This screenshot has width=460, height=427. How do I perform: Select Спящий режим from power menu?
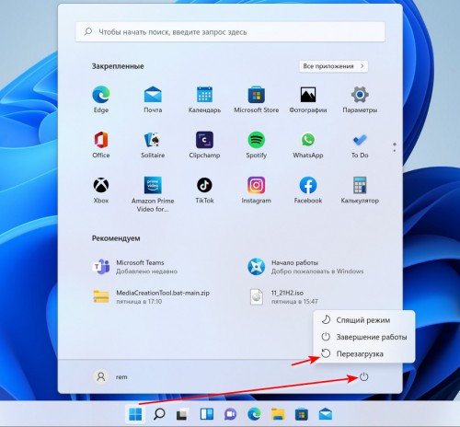pyautogui.click(x=364, y=320)
